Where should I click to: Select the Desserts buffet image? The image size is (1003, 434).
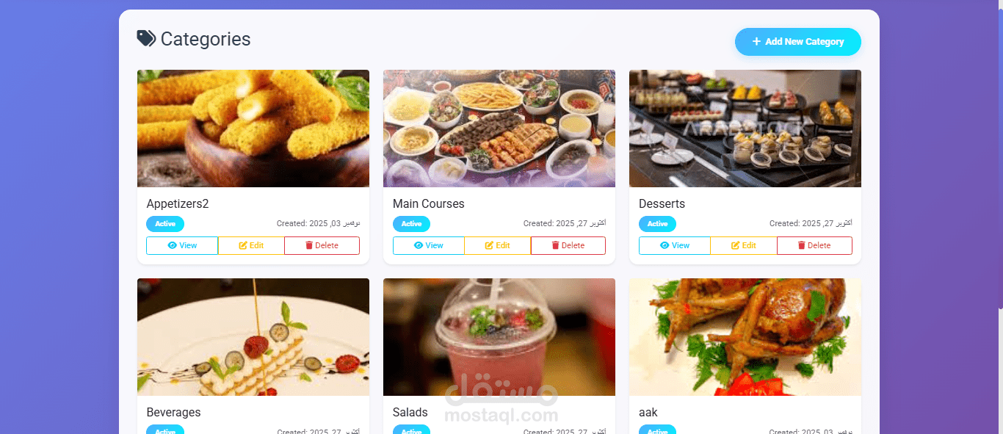745,129
